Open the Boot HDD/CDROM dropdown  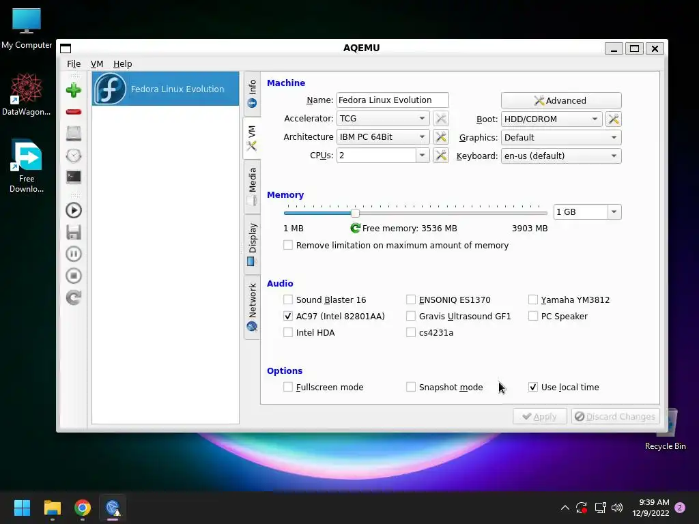point(552,119)
